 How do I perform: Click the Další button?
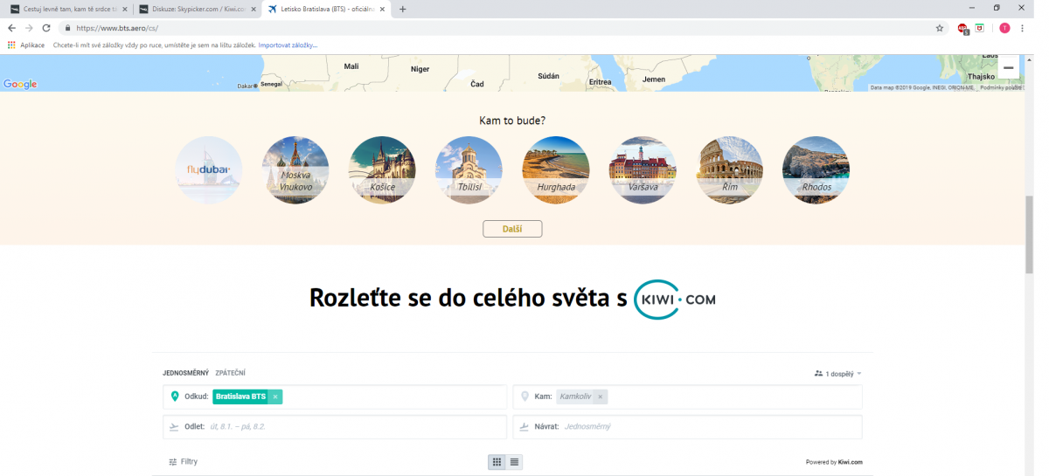tap(512, 229)
